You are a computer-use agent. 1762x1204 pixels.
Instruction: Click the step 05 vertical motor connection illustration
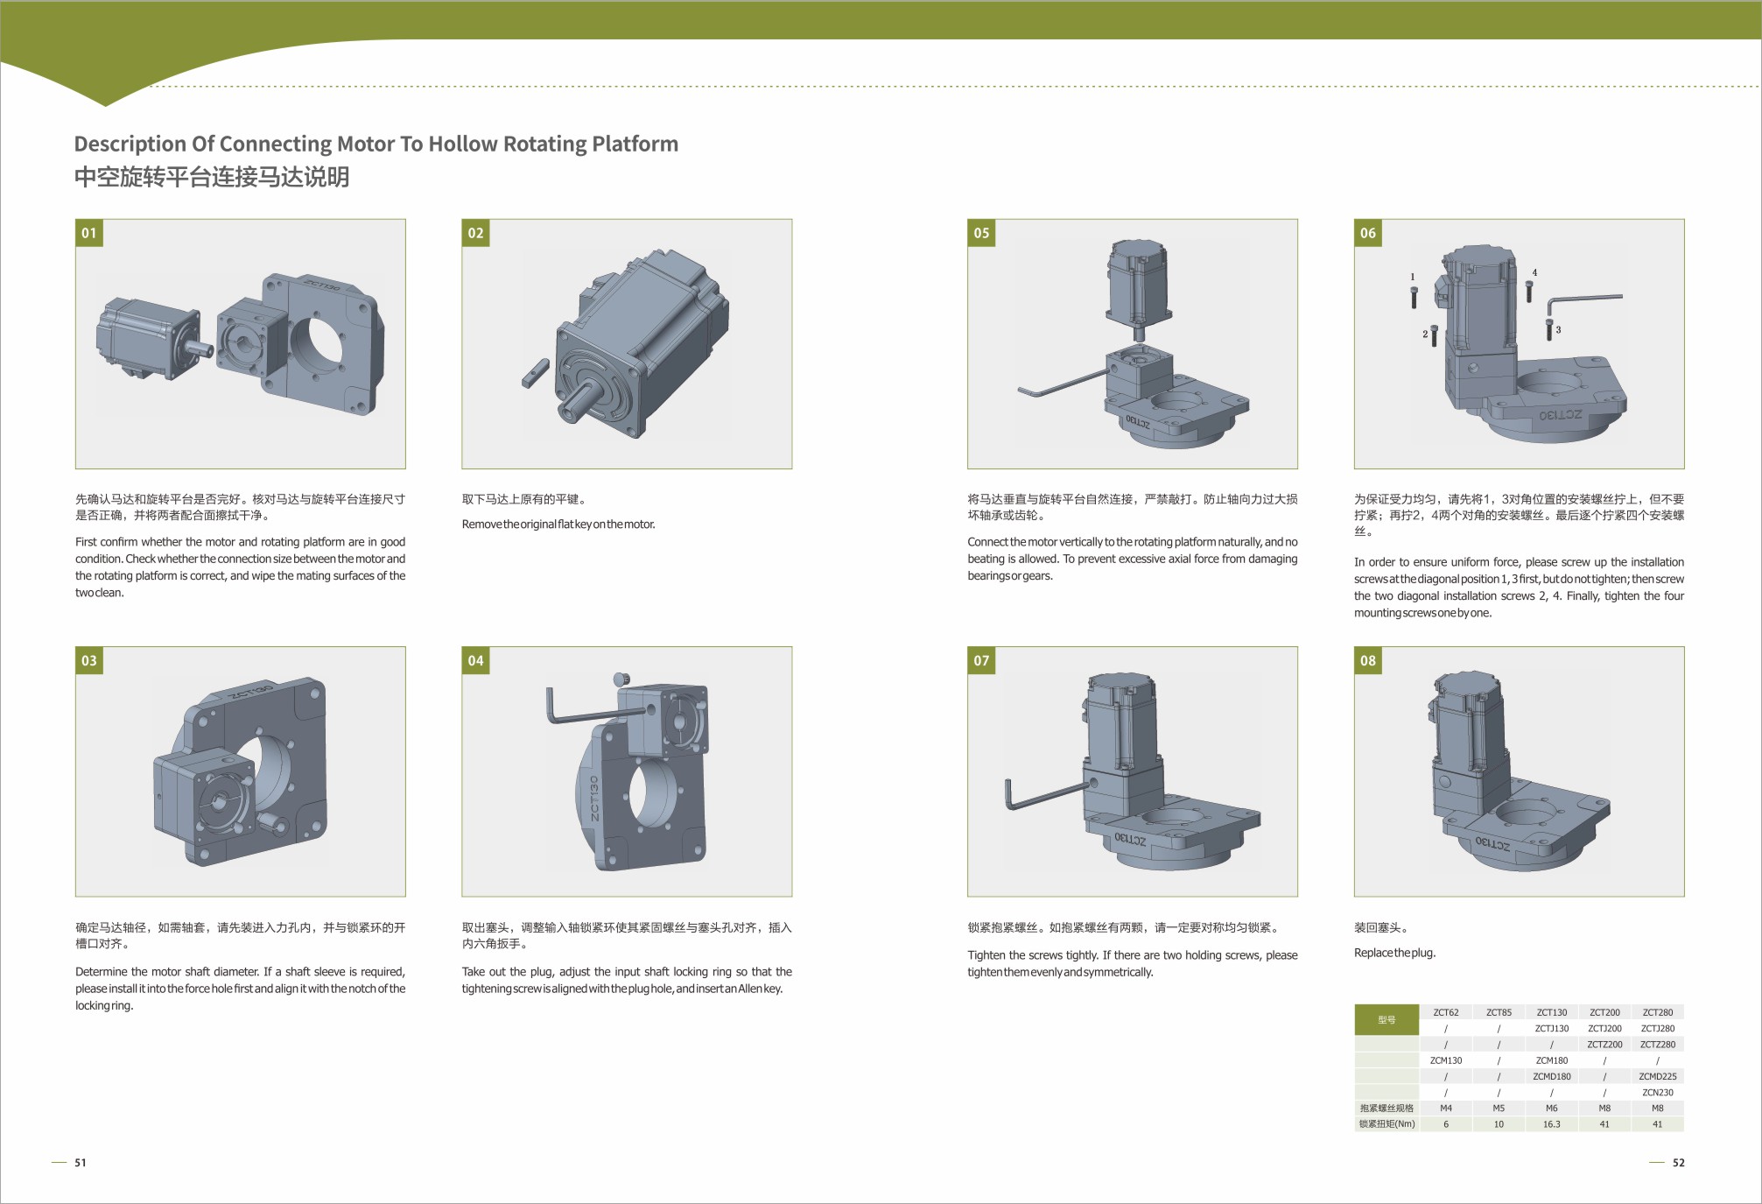click(1133, 344)
